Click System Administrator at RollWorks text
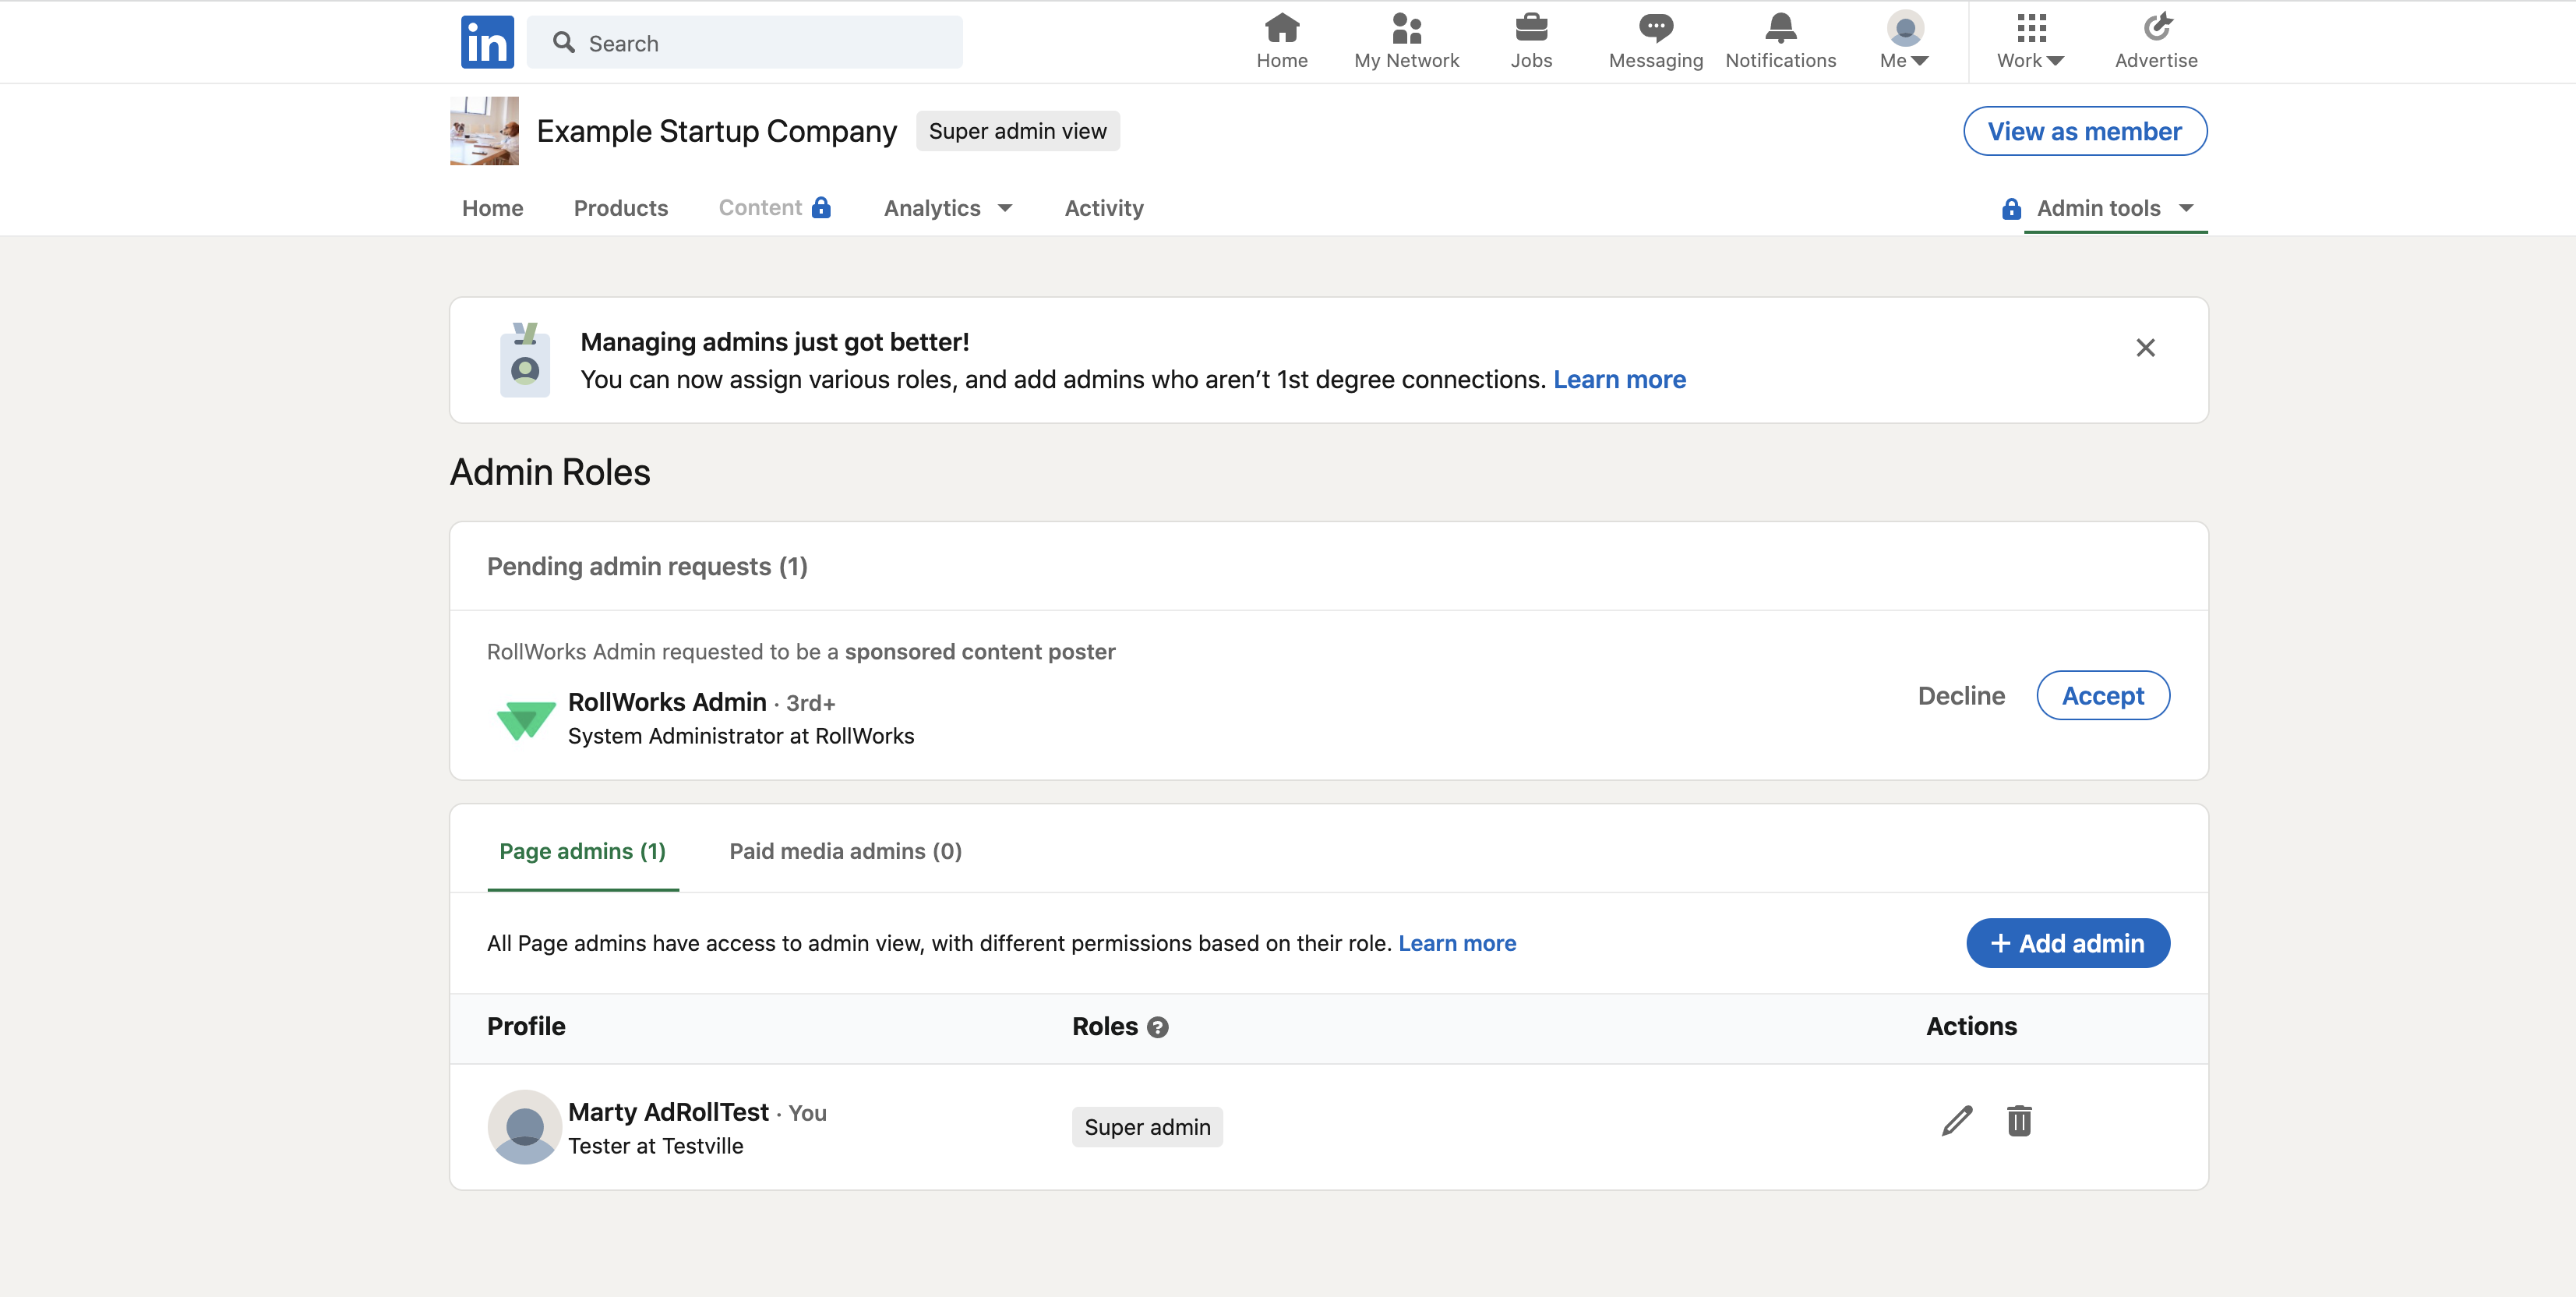This screenshot has height=1297, width=2576. 741,736
